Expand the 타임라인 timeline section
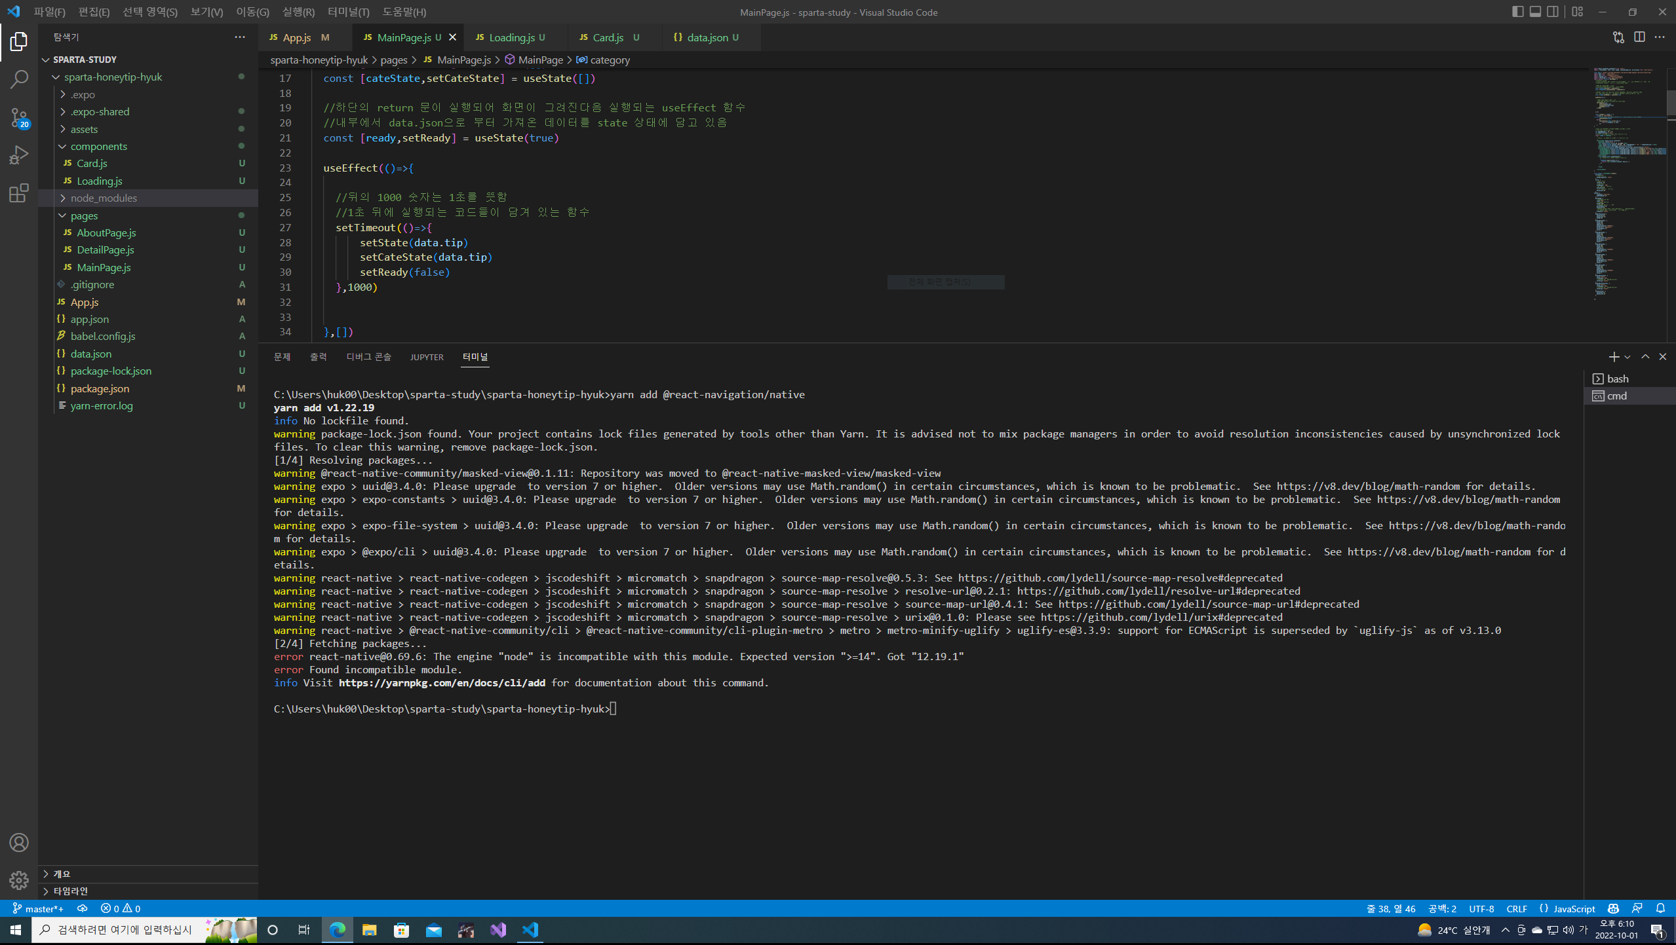The image size is (1676, 945). pos(148,891)
